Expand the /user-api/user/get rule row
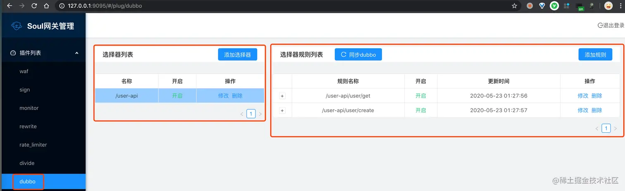Image resolution: width=625 pixels, height=191 pixels. click(282, 96)
